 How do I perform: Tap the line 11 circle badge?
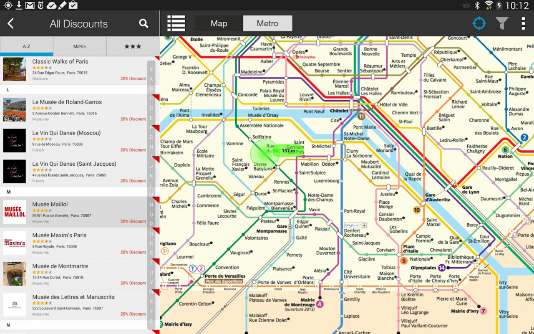tap(361, 116)
